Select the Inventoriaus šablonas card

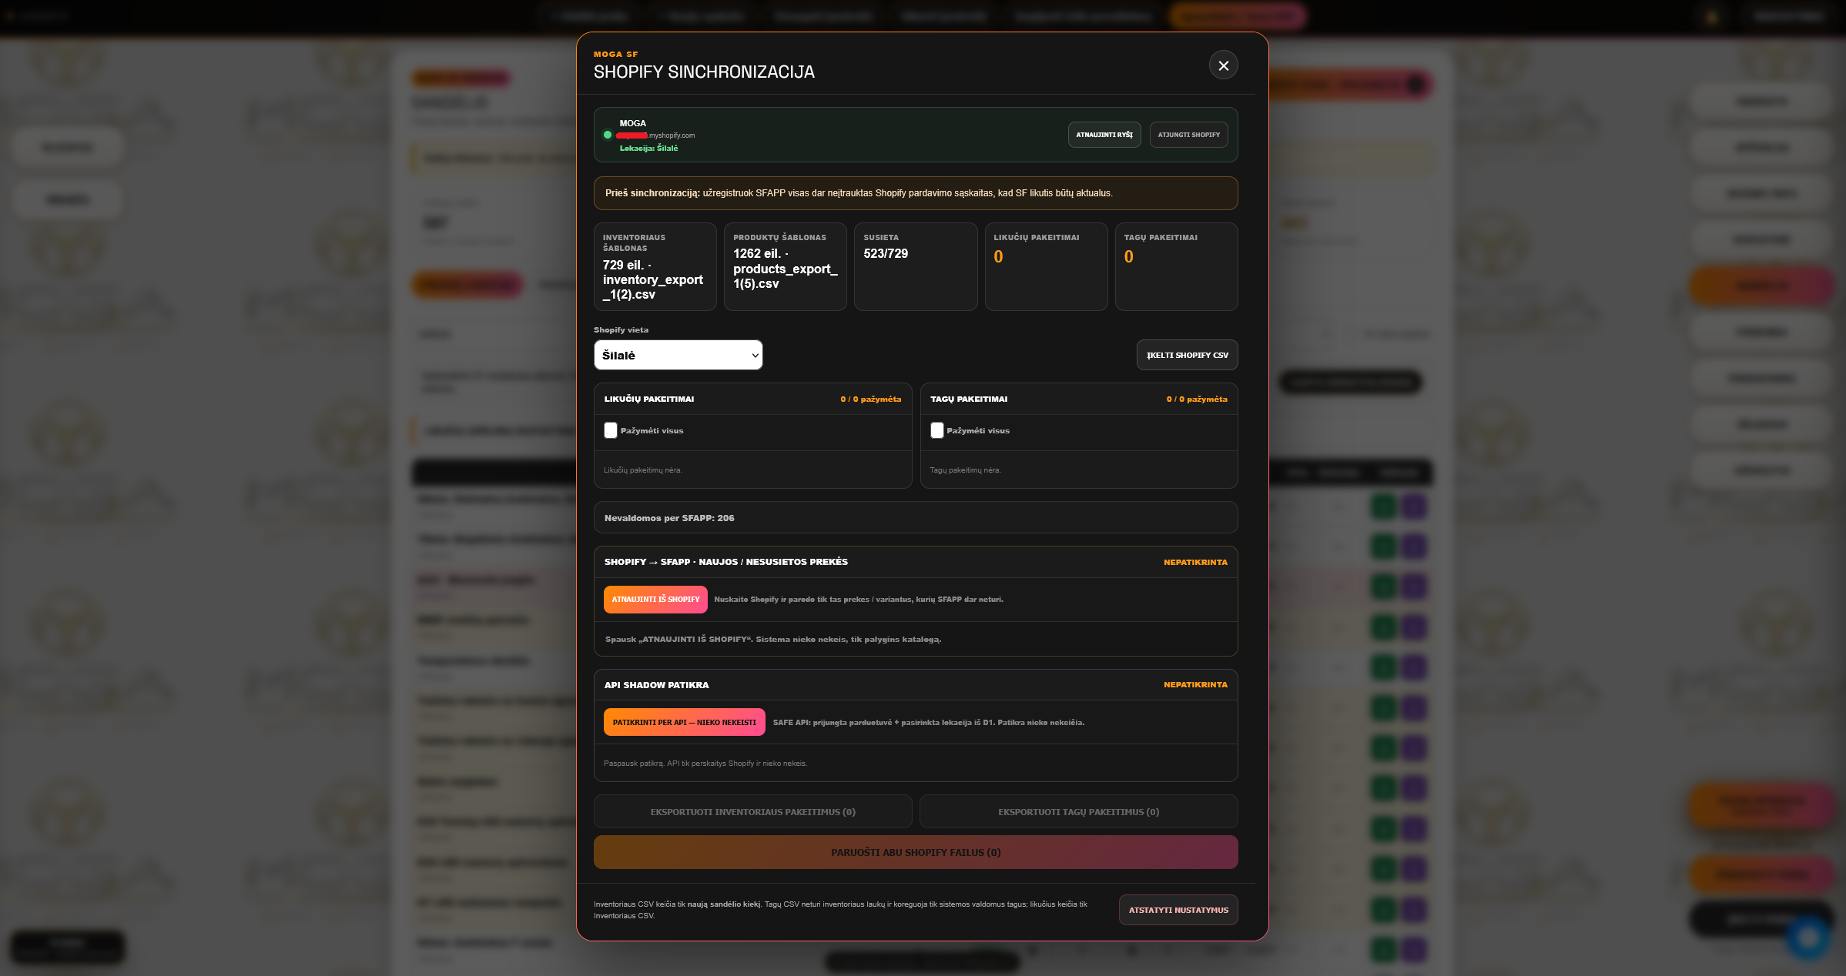[655, 266]
